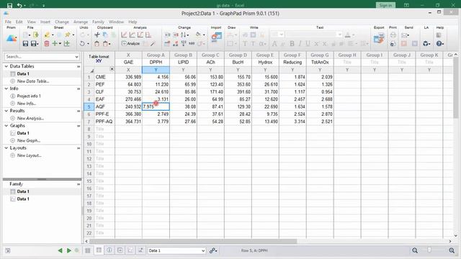Image resolution: width=461 pixels, height=259 pixels.
Task: Collapse the Results section
Action: click(6, 111)
